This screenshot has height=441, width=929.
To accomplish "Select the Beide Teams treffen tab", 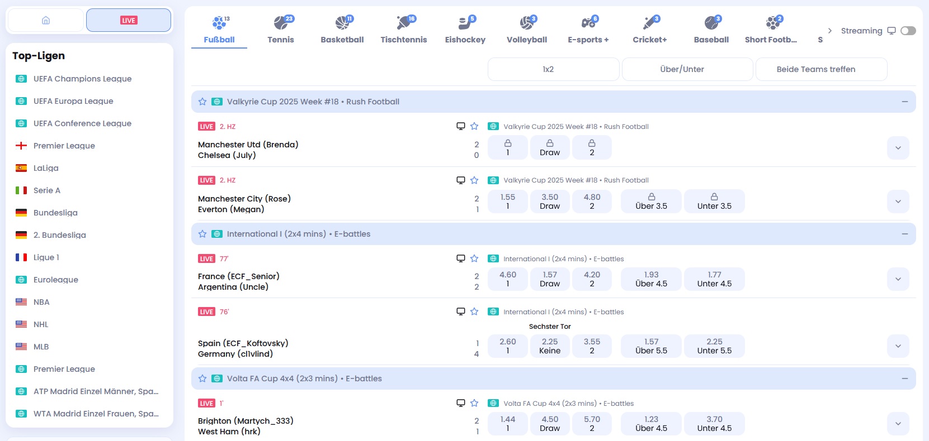I will 816,69.
